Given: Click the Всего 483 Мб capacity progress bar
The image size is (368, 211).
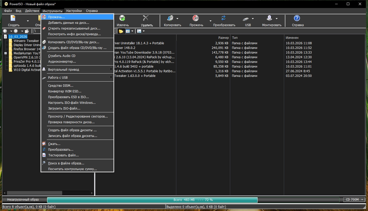Looking at the screenshot, I should (x=193, y=200).
